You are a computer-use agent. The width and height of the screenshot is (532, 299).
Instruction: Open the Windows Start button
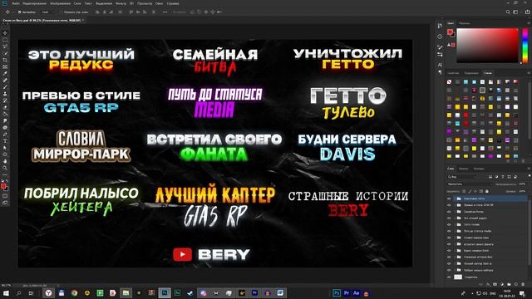coord(6,293)
